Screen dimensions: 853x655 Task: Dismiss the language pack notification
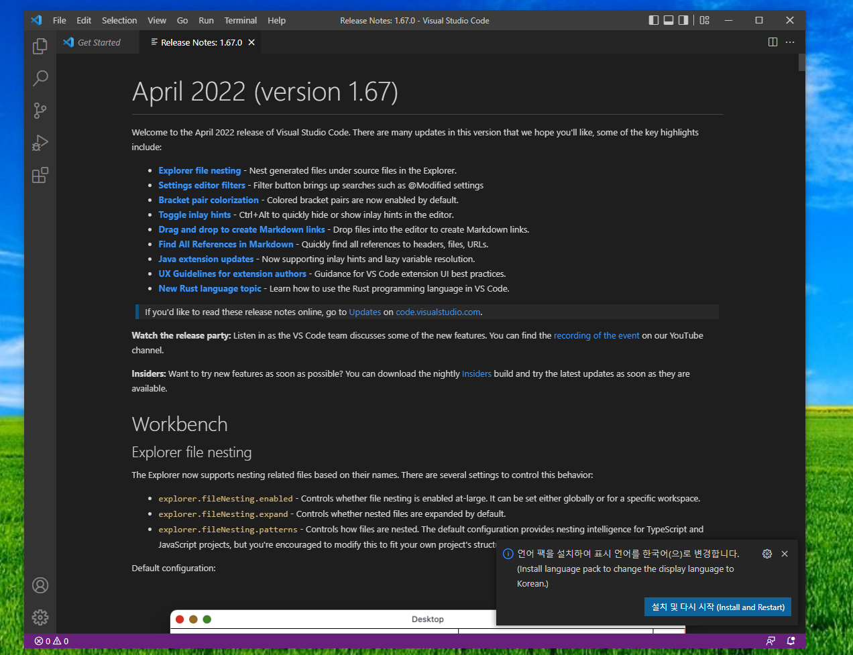[x=785, y=554]
